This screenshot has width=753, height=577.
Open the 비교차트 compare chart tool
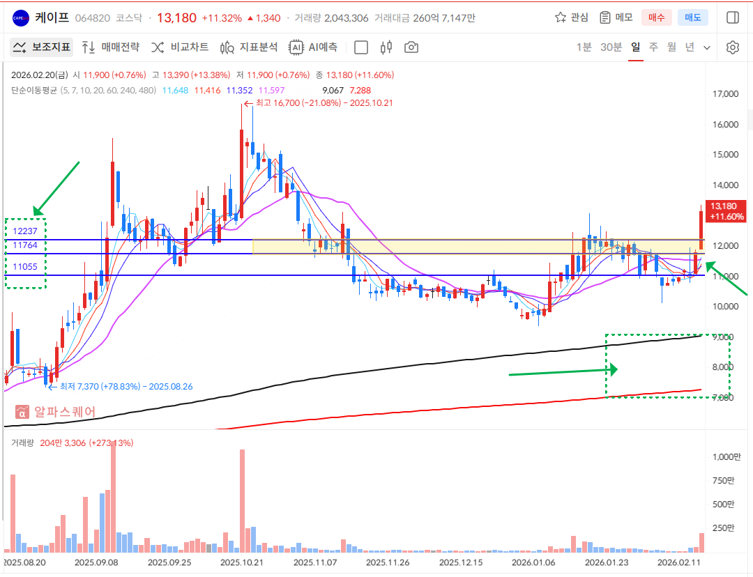180,47
